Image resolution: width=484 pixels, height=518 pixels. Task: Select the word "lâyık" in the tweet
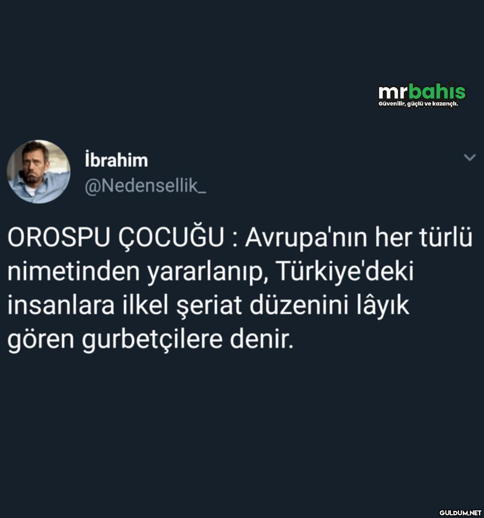click(383, 305)
